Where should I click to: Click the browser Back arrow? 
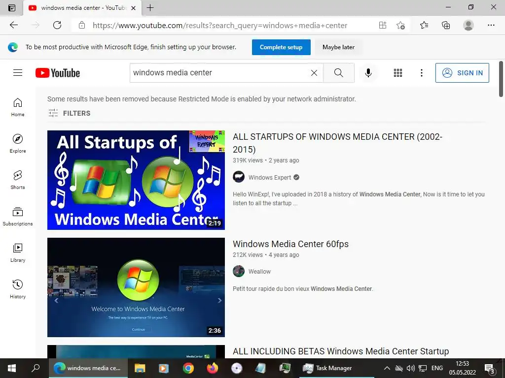coord(13,25)
